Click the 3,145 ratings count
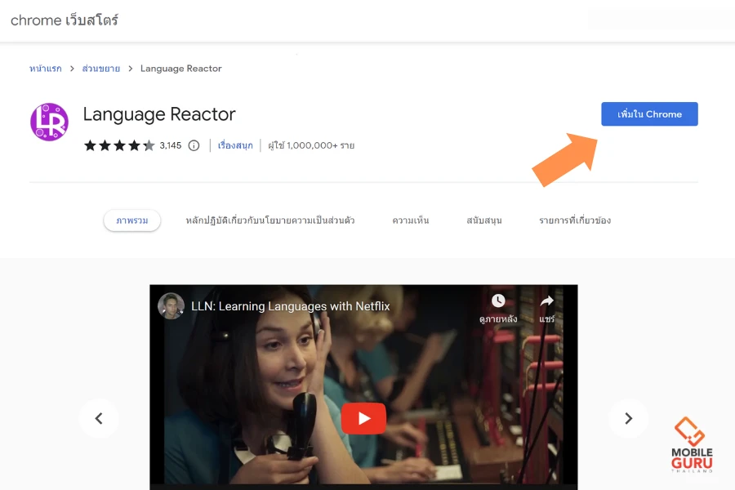The height and width of the screenshot is (490, 735). tap(171, 145)
